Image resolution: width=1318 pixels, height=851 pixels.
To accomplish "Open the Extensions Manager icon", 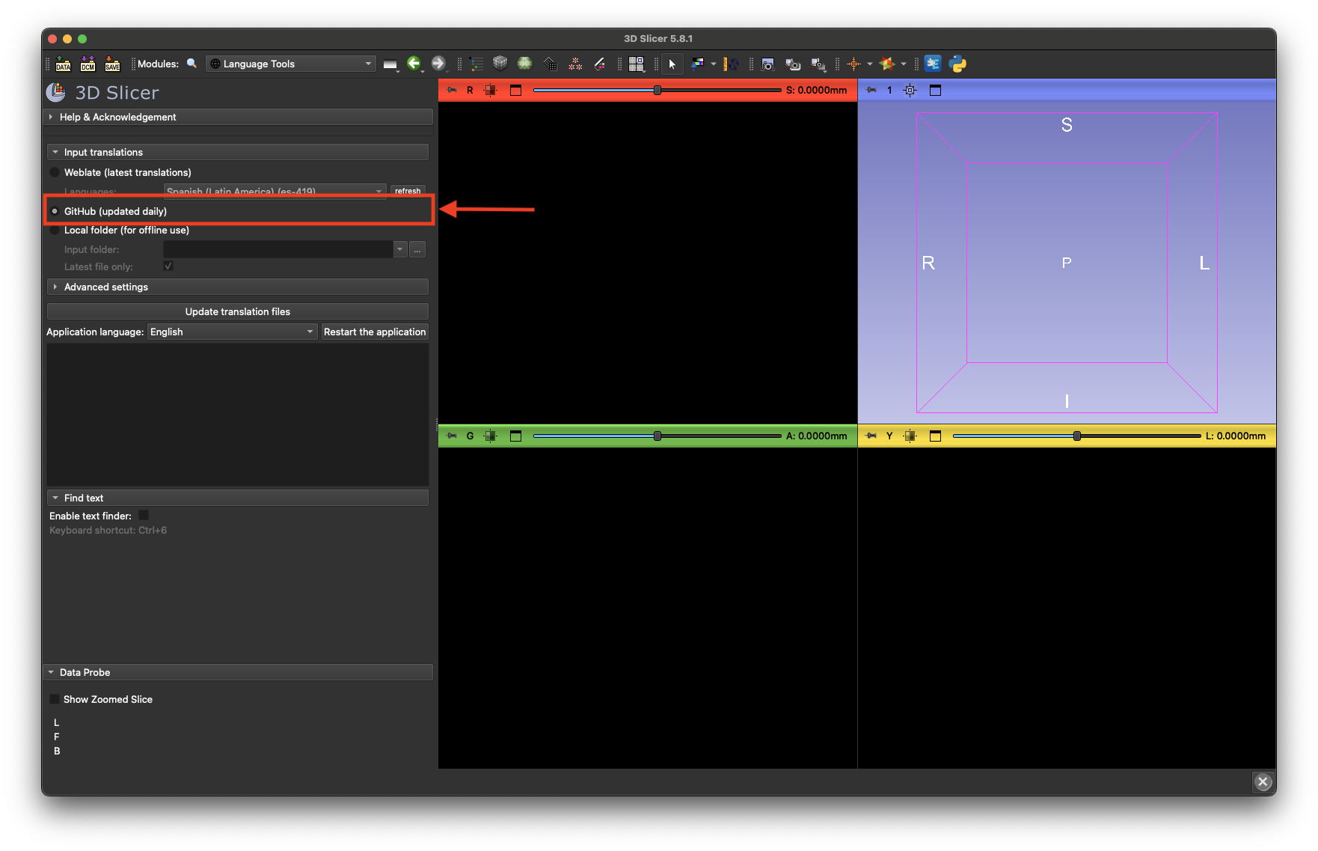I will (x=933, y=64).
